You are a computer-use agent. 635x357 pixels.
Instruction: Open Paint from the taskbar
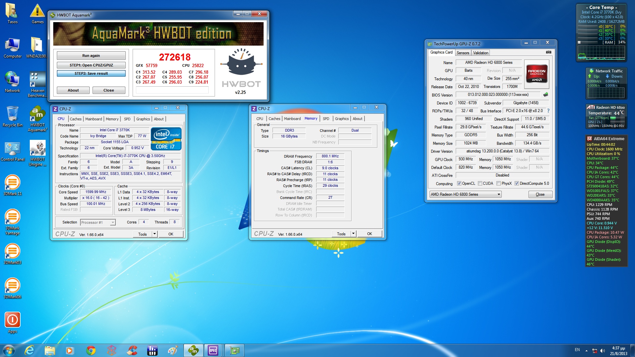click(x=173, y=350)
